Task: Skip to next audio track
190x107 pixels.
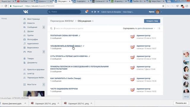Action: (98, 12)
